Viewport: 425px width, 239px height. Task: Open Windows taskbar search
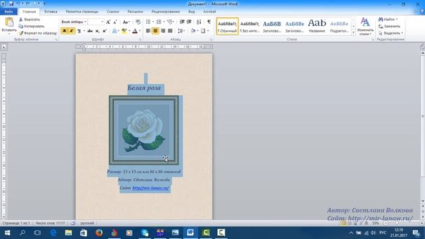23,232
